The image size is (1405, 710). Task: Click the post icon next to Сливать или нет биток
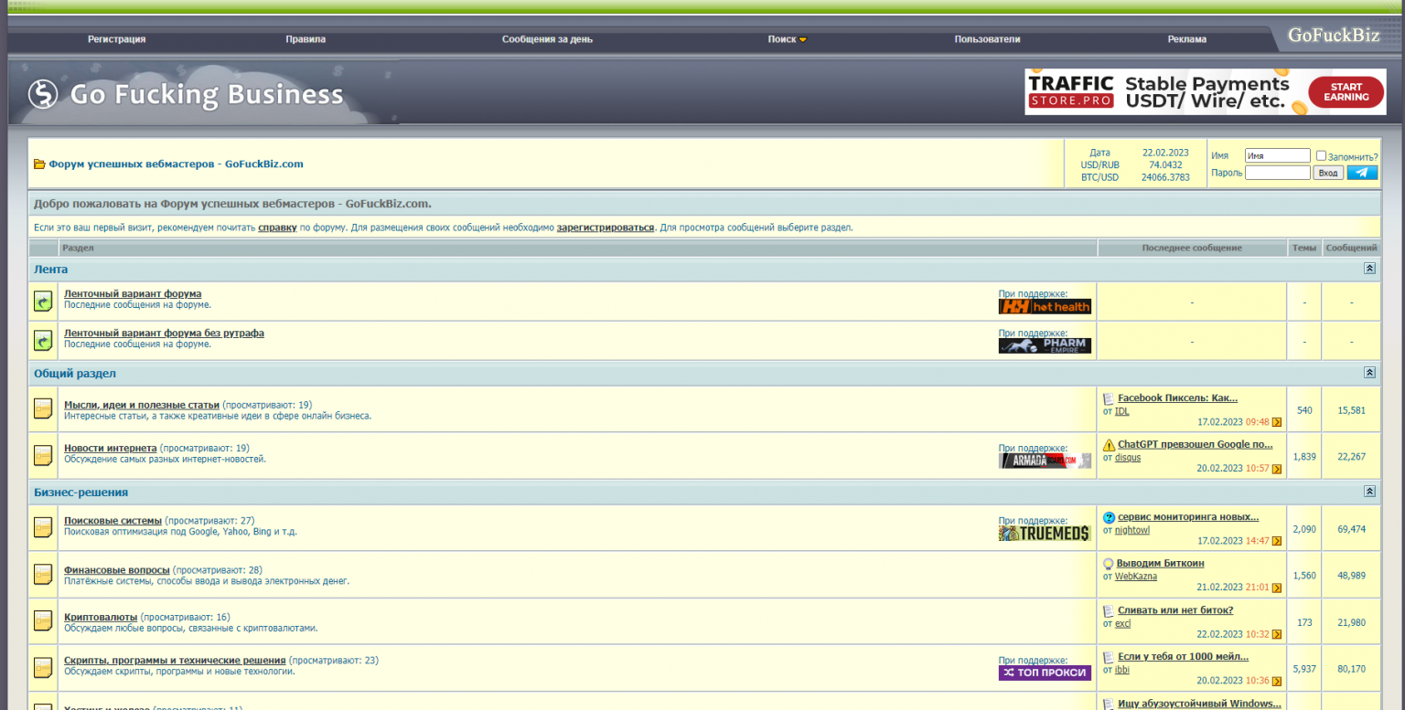[x=1109, y=610]
